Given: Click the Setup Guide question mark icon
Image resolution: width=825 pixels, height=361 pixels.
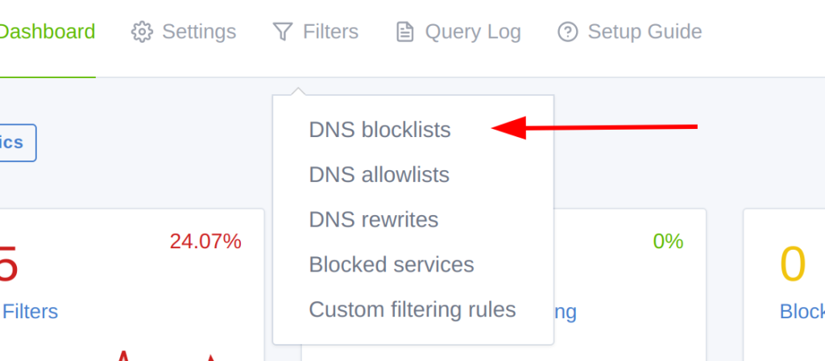Looking at the screenshot, I should 568,32.
